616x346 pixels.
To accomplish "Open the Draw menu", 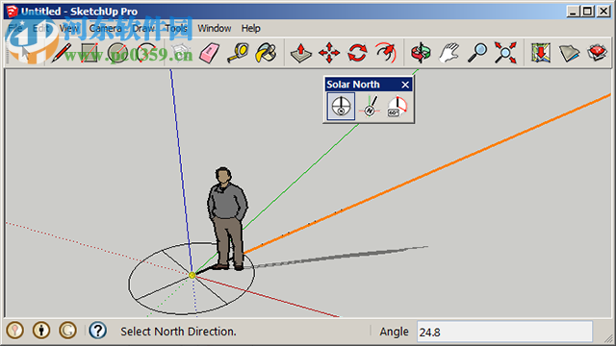I will 143,29.
